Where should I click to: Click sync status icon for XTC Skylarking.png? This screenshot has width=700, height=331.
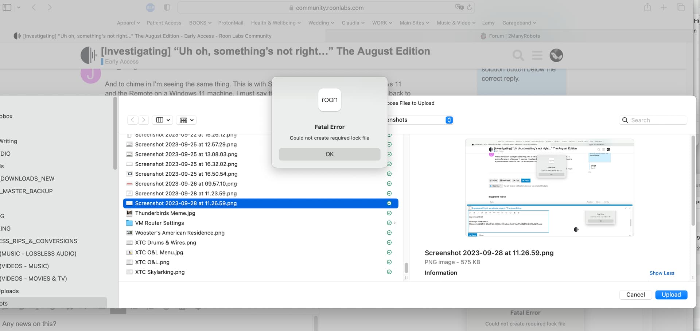coord(389,272)
